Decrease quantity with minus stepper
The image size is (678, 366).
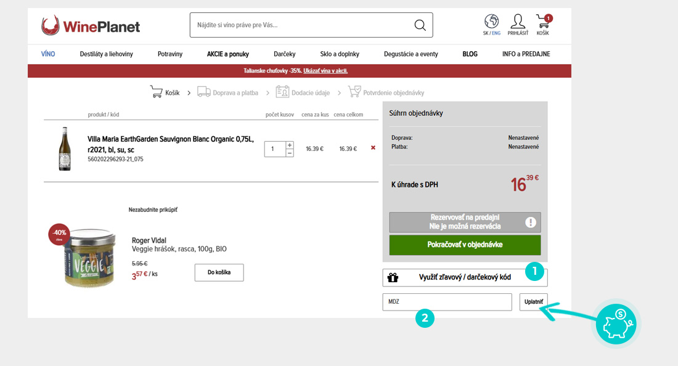click(x=290, y=153)
